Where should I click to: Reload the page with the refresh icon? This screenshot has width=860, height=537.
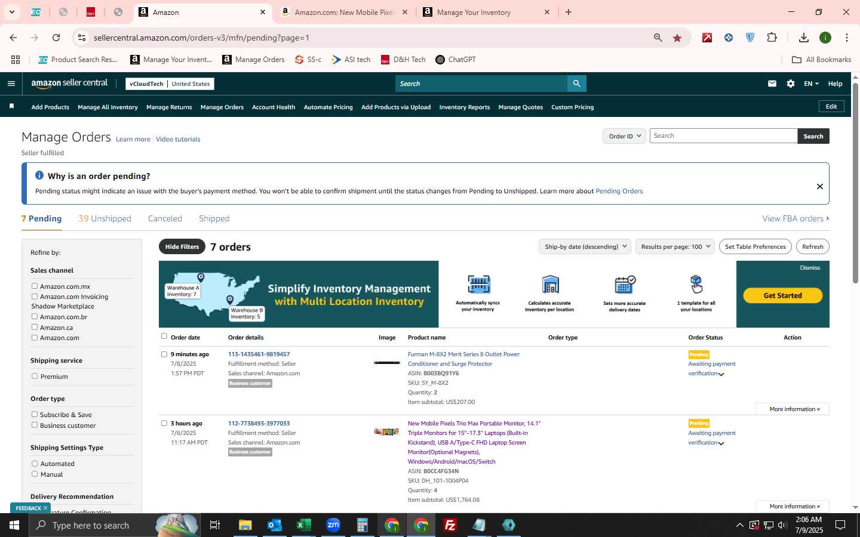click(x=56, y=38)
